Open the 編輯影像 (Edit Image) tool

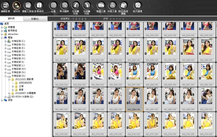click(x=5, y=6)
